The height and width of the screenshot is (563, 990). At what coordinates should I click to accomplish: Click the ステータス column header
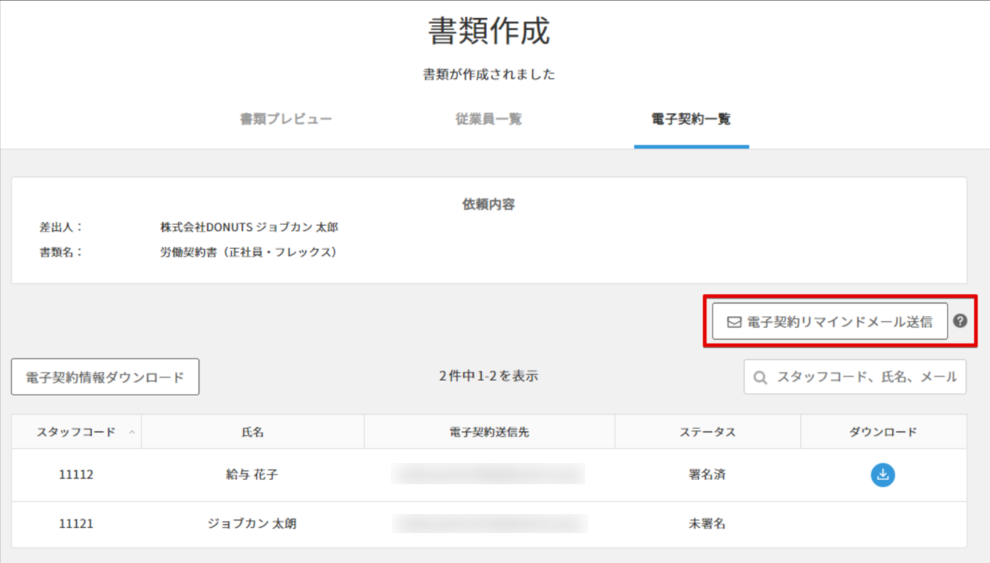[x=707, y=432]
